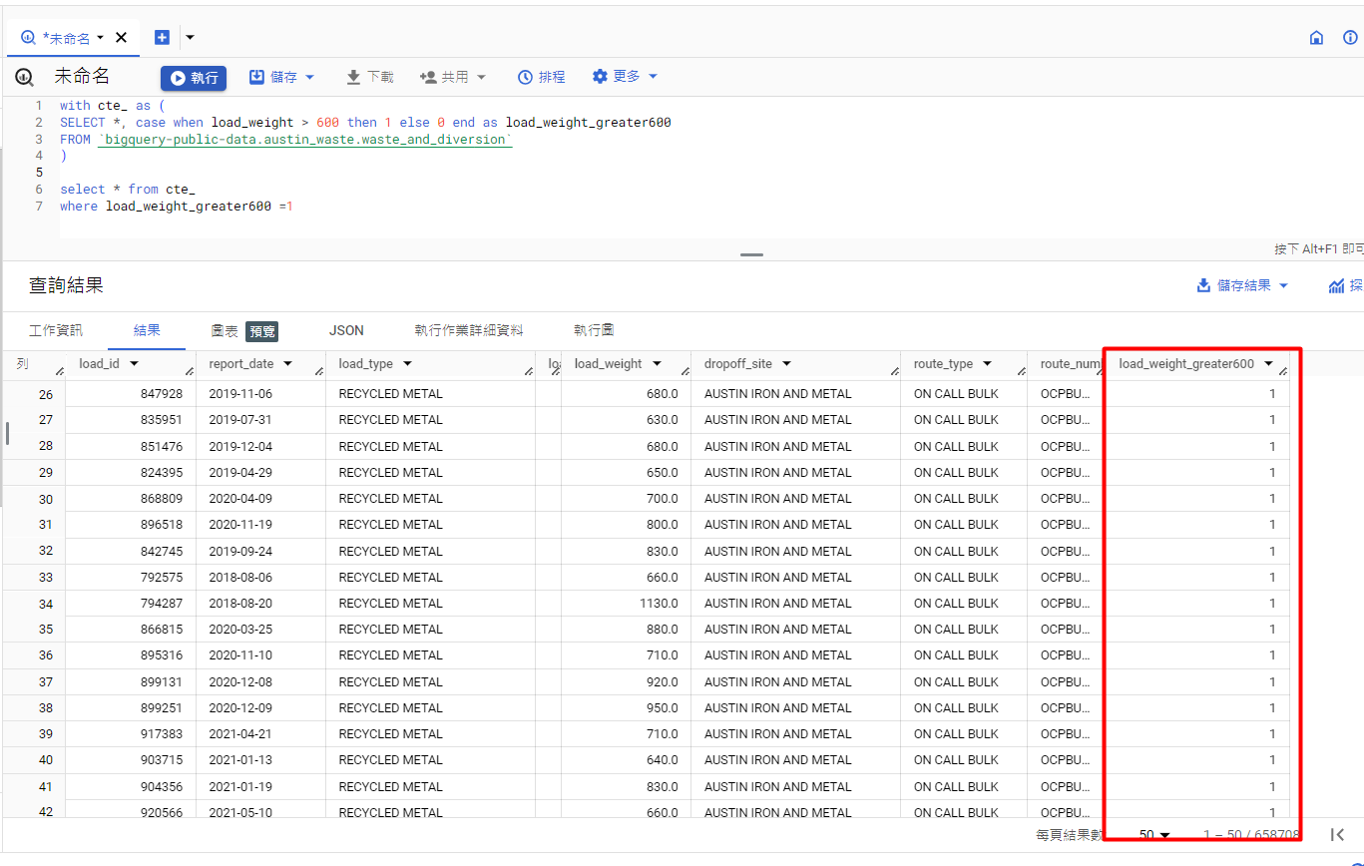Click the '1 – 50 / 658708' page range text

[x=1251, y=834]
